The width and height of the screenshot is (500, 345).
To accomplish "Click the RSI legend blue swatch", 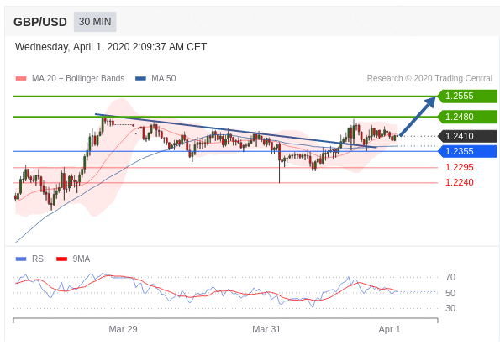I will (21, 259).
